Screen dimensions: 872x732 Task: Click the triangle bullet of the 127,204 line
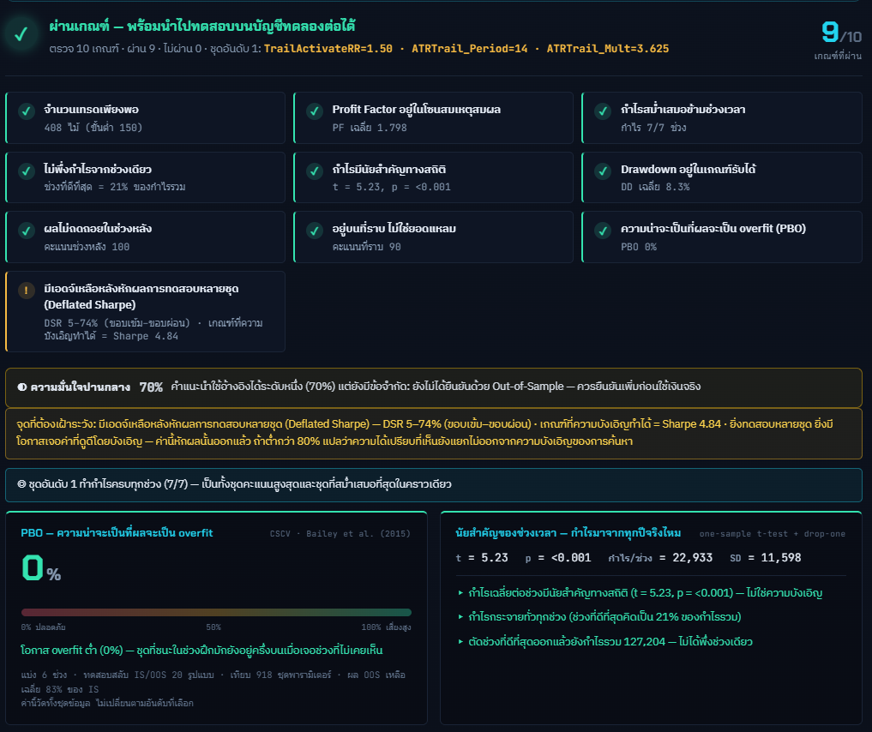click(460, 642)
